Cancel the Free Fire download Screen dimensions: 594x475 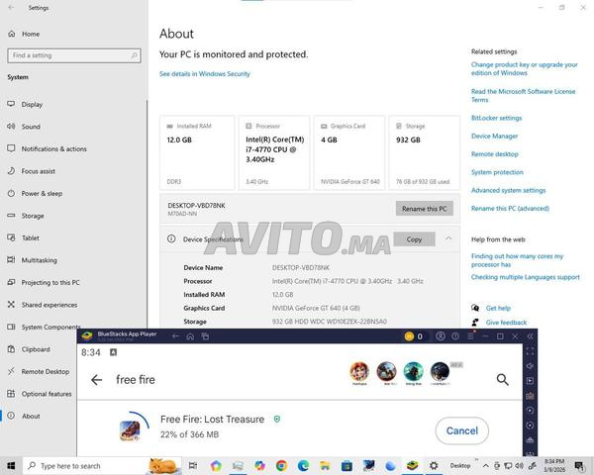coord(461,430)
